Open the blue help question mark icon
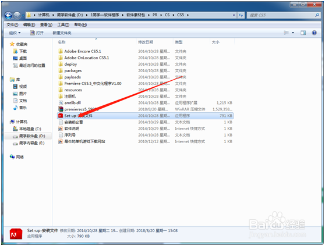Viewport: 325px width, 246px height. pos(314,33)
